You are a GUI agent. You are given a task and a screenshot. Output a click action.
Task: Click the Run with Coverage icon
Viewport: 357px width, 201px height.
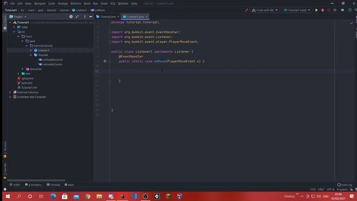pos(329,10)
